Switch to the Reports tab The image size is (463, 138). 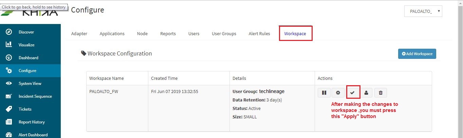click(168, 33)
